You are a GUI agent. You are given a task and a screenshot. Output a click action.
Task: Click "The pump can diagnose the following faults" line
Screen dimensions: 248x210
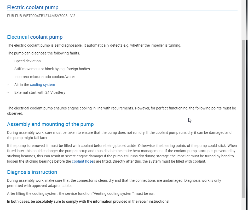(x=43, y=53)
